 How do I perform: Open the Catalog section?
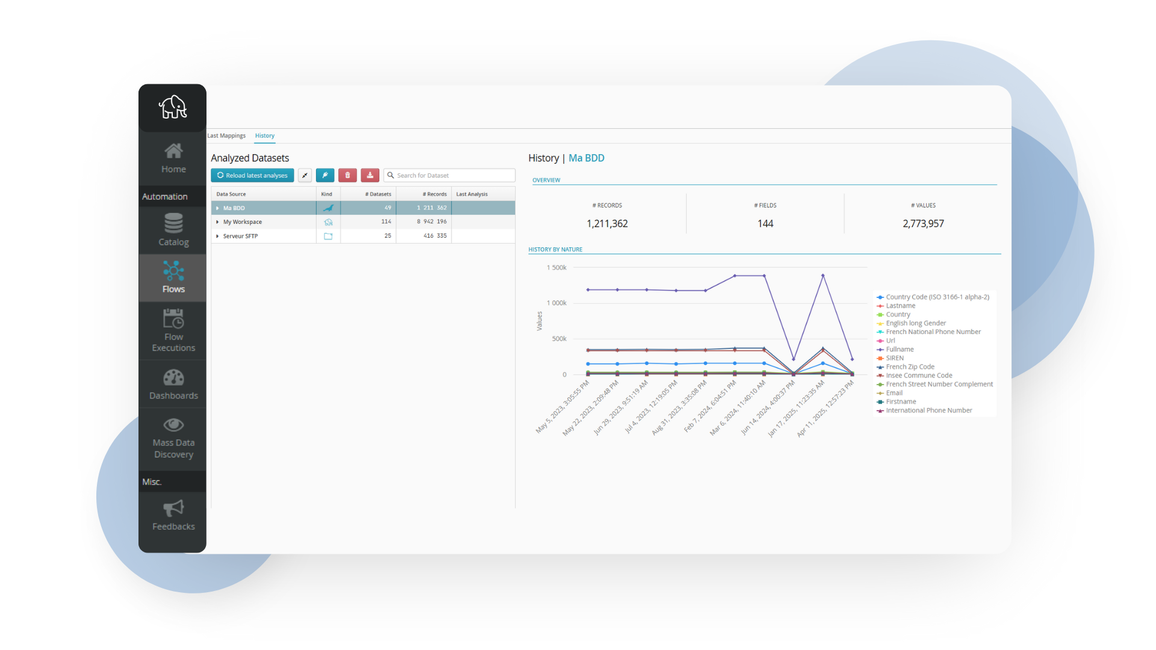(x=173, y=230)
